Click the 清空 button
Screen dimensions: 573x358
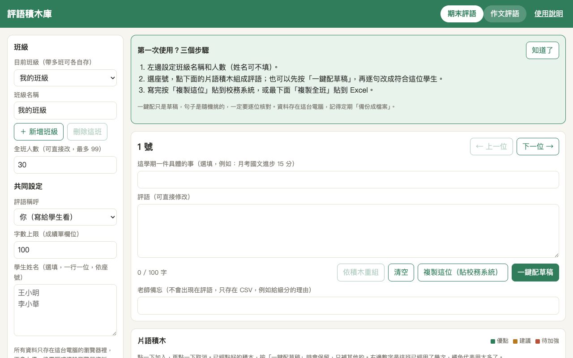[401, 273]
